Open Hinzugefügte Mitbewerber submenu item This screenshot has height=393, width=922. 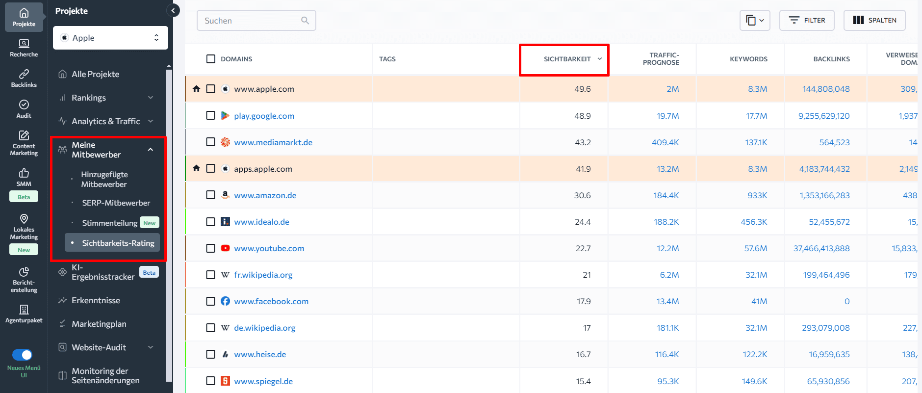point(104,180)
